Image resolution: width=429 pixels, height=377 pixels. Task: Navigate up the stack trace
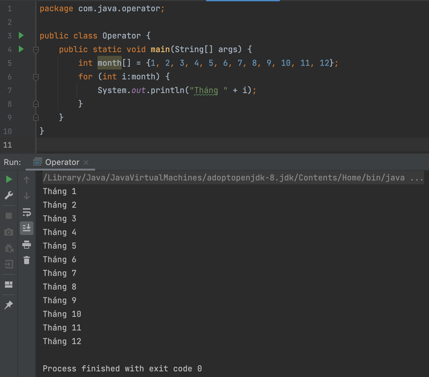tap(26, 180)
